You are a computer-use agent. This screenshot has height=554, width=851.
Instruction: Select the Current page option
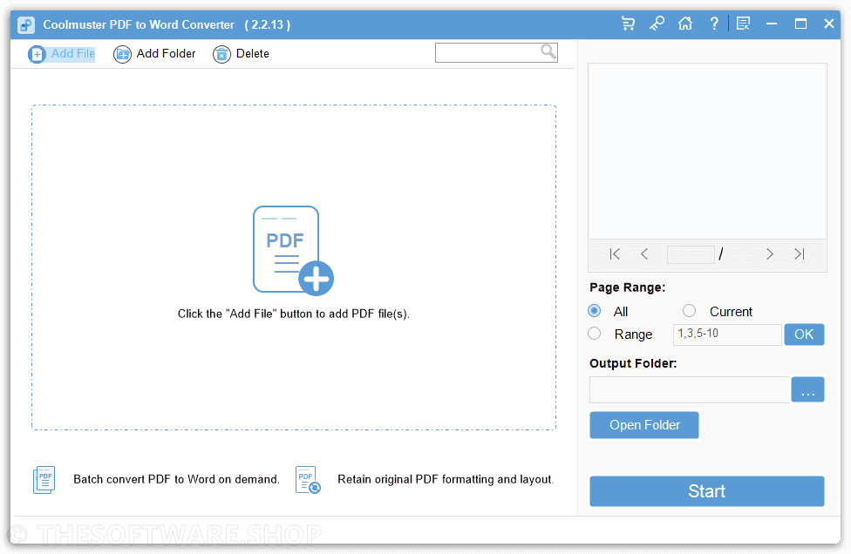689,311
